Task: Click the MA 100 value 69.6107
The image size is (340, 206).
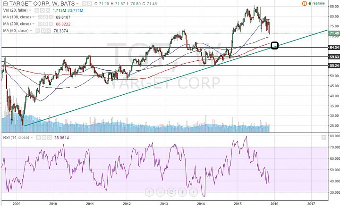Action: pyautogui.click(x=63, y=17)
